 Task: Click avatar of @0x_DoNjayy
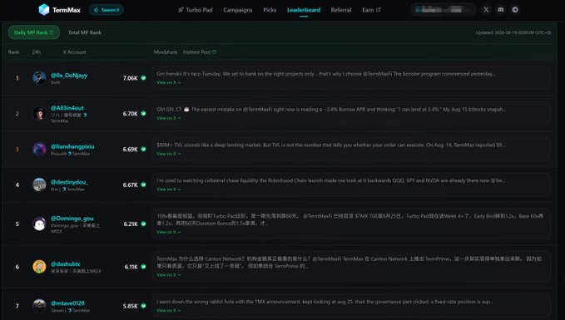[x=39, y=78]
